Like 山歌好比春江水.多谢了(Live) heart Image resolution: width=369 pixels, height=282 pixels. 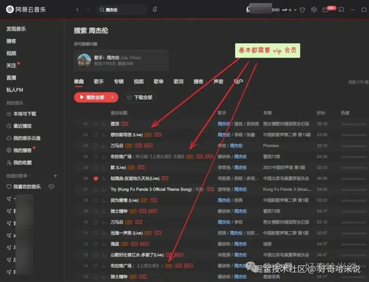[x=96, y=255]
